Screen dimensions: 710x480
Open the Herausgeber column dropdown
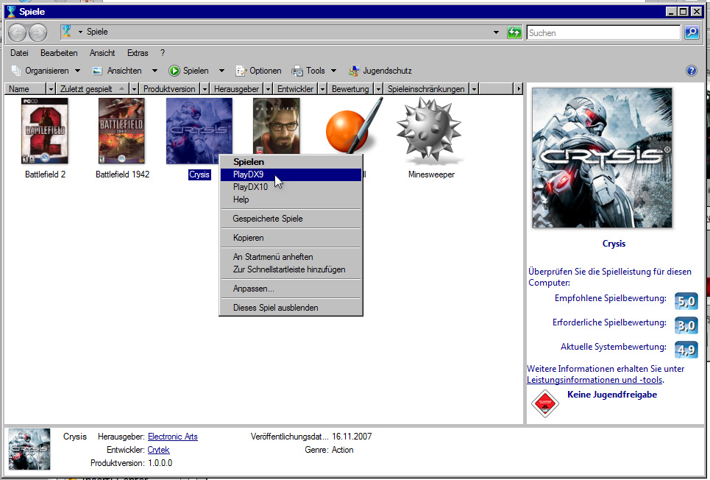[x=268, y=89]
